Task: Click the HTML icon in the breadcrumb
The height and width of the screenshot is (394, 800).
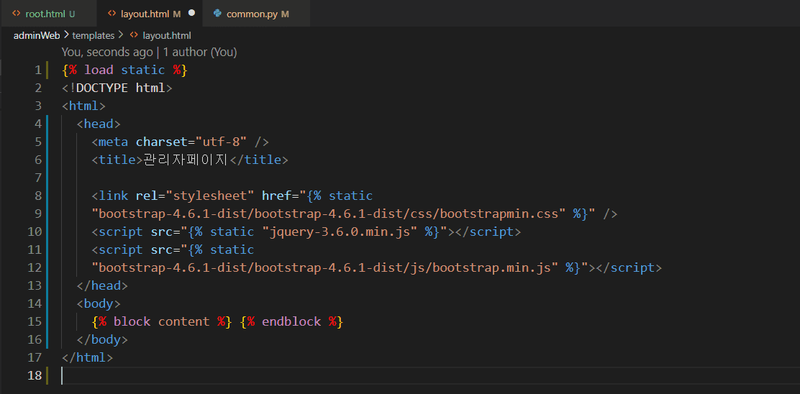Action: coord(135,35)
